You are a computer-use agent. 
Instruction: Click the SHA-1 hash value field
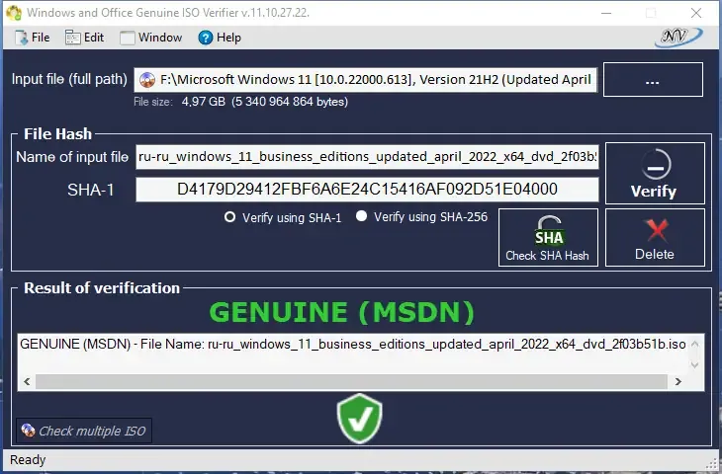click(367, 189)
